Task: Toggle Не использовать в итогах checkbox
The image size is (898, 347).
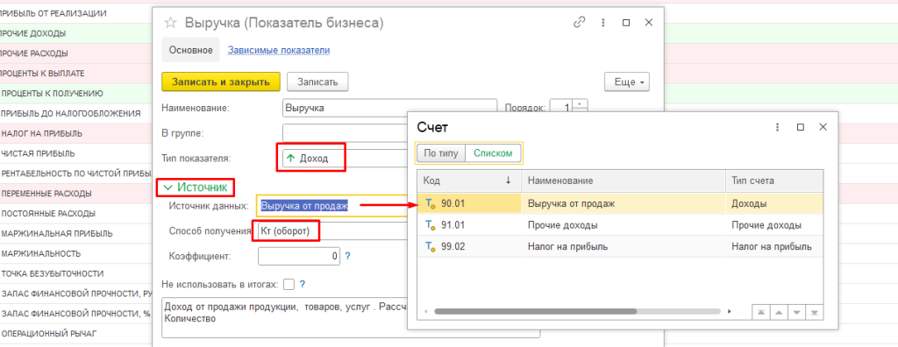Action: [x=289, y=284]
